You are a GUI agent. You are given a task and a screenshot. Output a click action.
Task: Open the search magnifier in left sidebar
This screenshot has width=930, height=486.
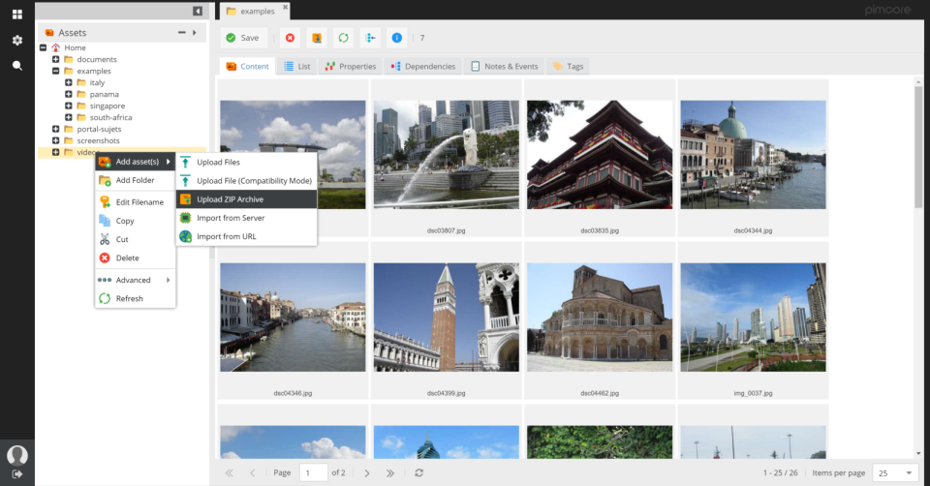[16, 66]
